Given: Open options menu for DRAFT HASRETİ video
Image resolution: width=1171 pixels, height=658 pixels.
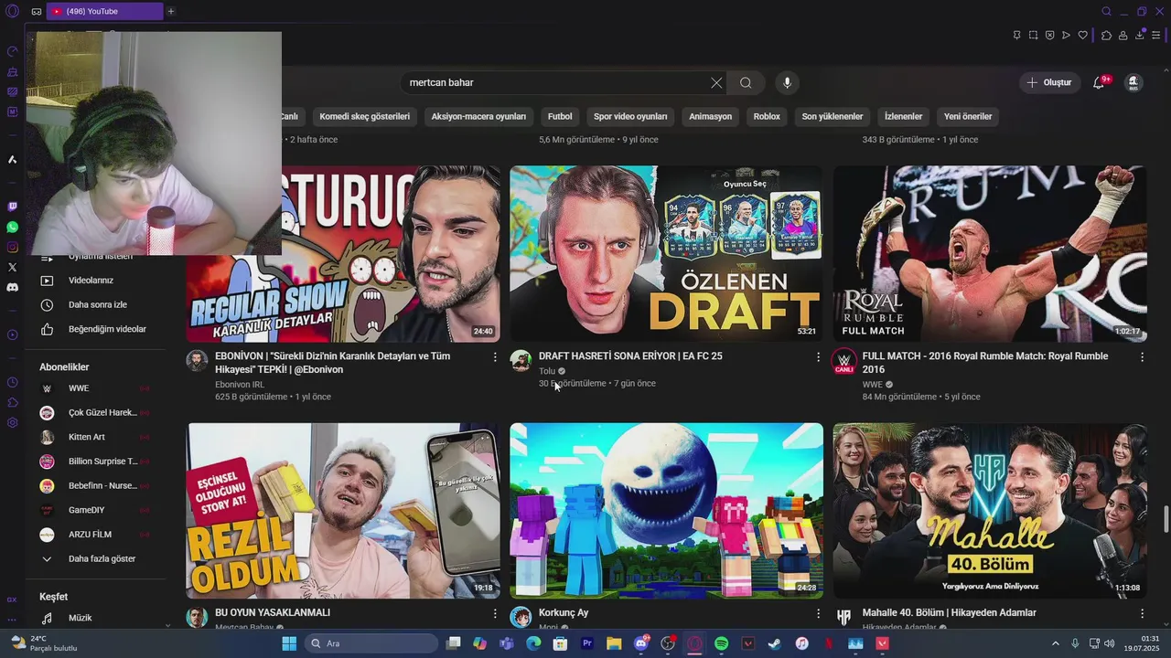Looking at the screenshot, I should click(818, 356).
